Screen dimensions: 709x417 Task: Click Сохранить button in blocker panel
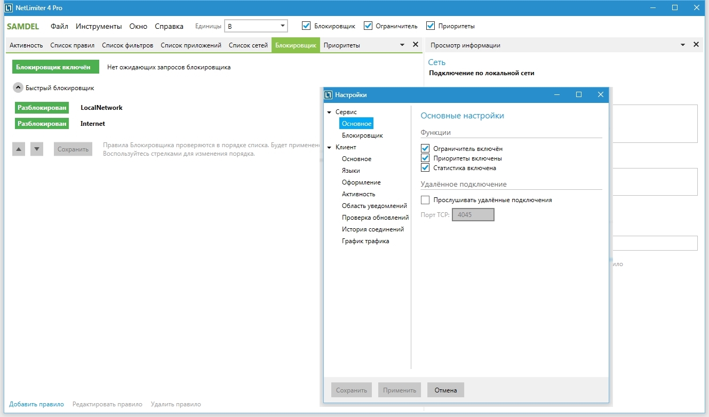point(73,149)
